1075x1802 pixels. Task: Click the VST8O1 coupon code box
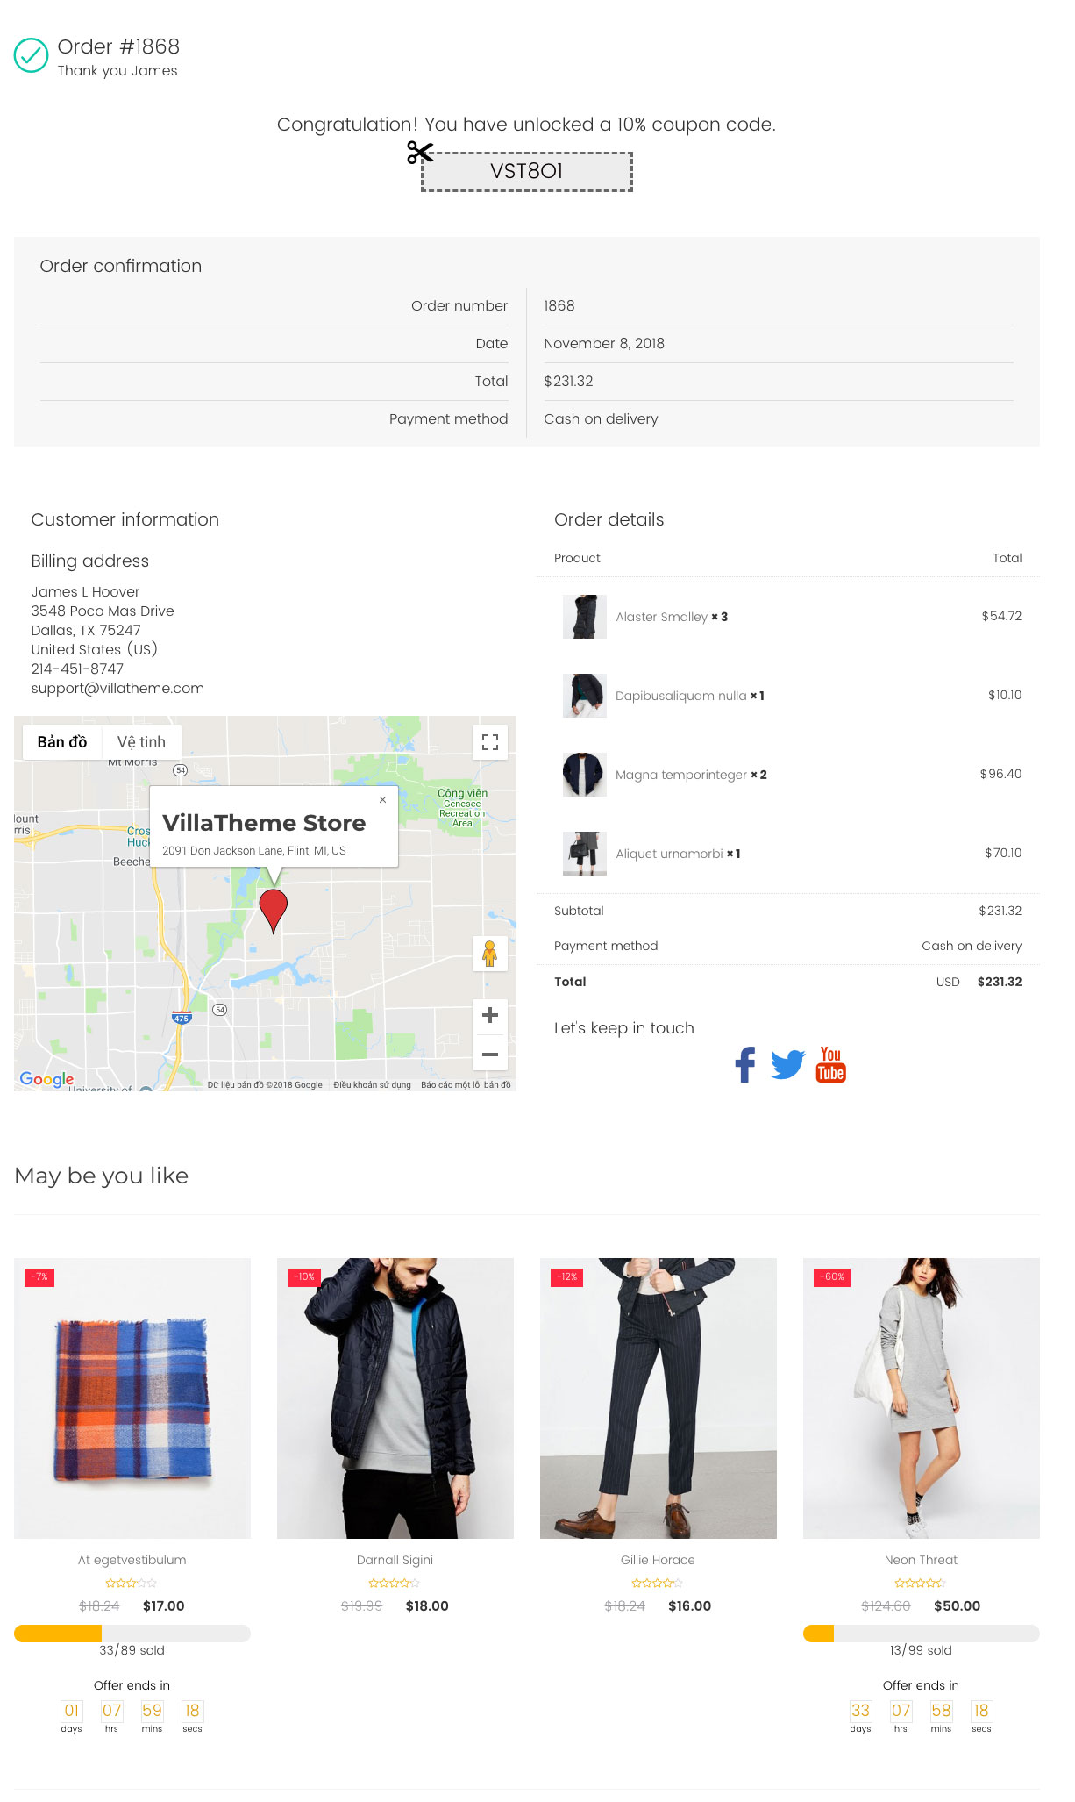(x=527, y=171)
